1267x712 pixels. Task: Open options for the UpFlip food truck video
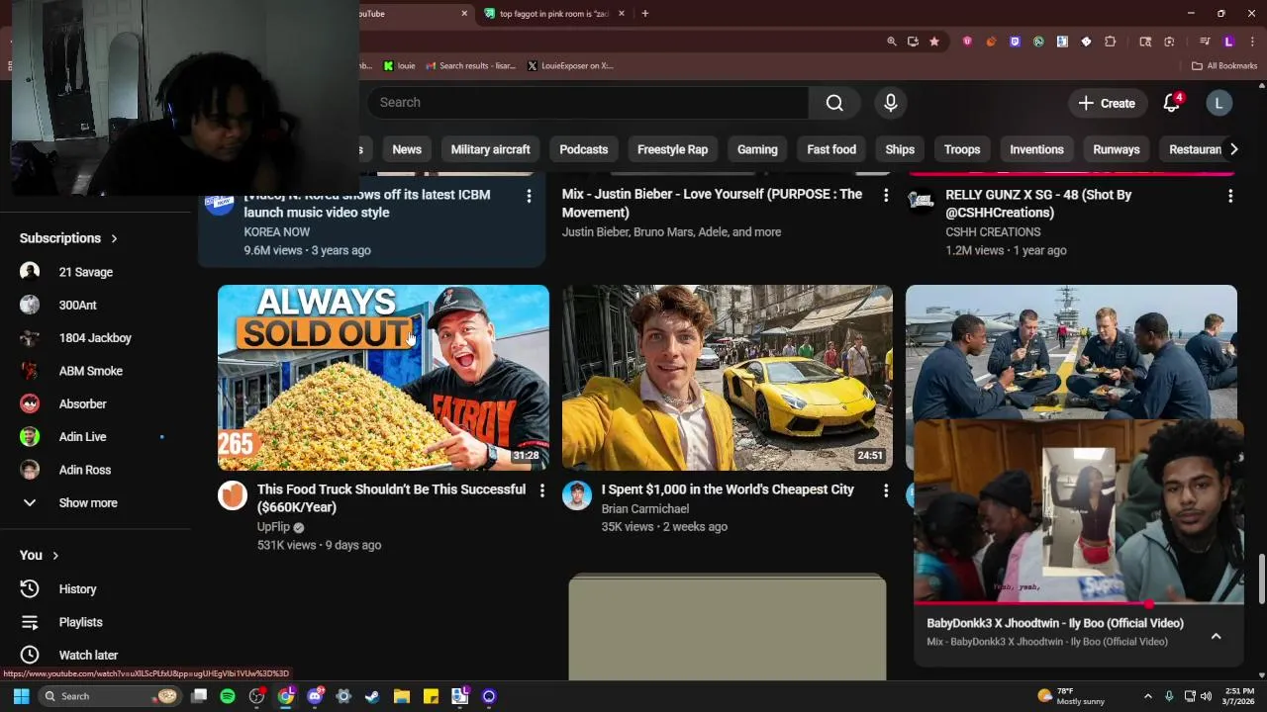tap(541, 490)
